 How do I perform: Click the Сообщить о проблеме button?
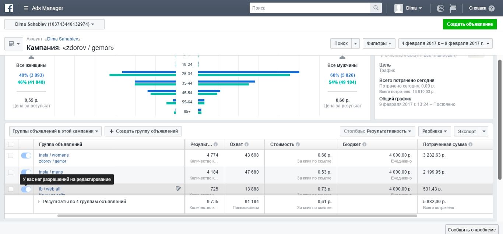pos(472,230)
